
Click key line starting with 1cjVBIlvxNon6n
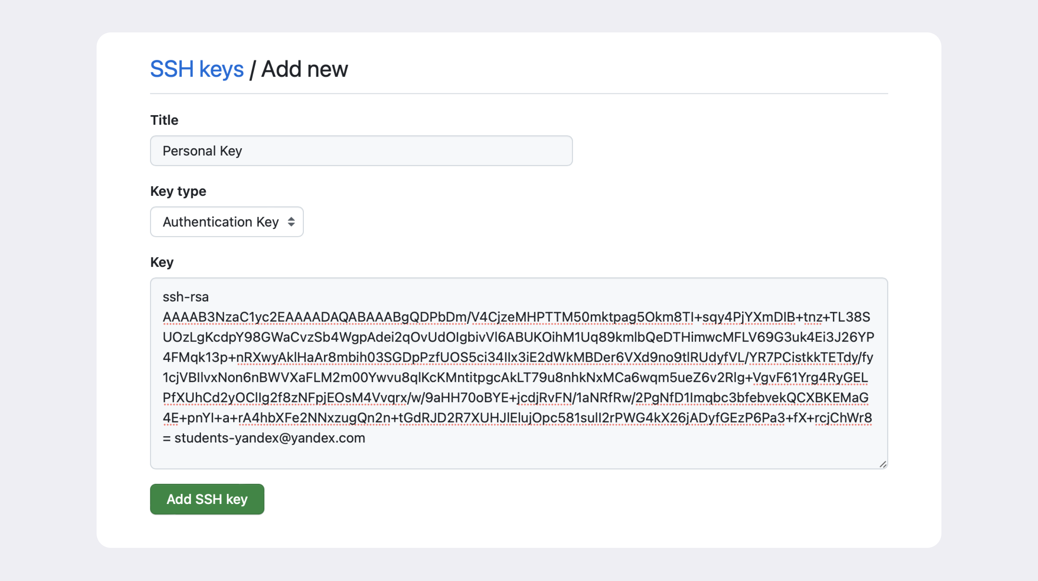[x=515, y=377]
